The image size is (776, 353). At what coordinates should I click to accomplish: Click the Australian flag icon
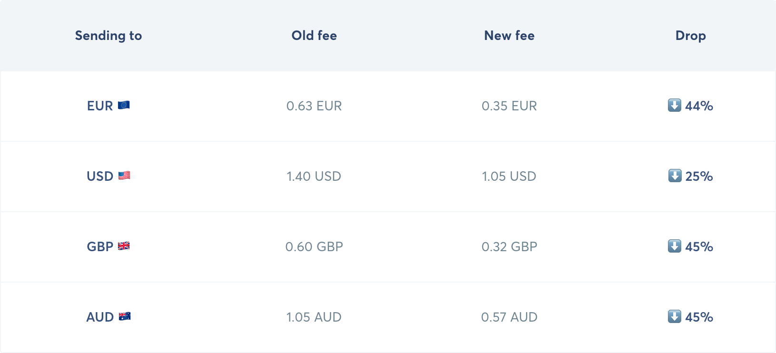click(x=125, y=316)
